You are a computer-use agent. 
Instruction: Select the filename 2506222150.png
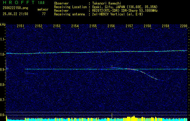pyautogui.click(x=15, y=8)
